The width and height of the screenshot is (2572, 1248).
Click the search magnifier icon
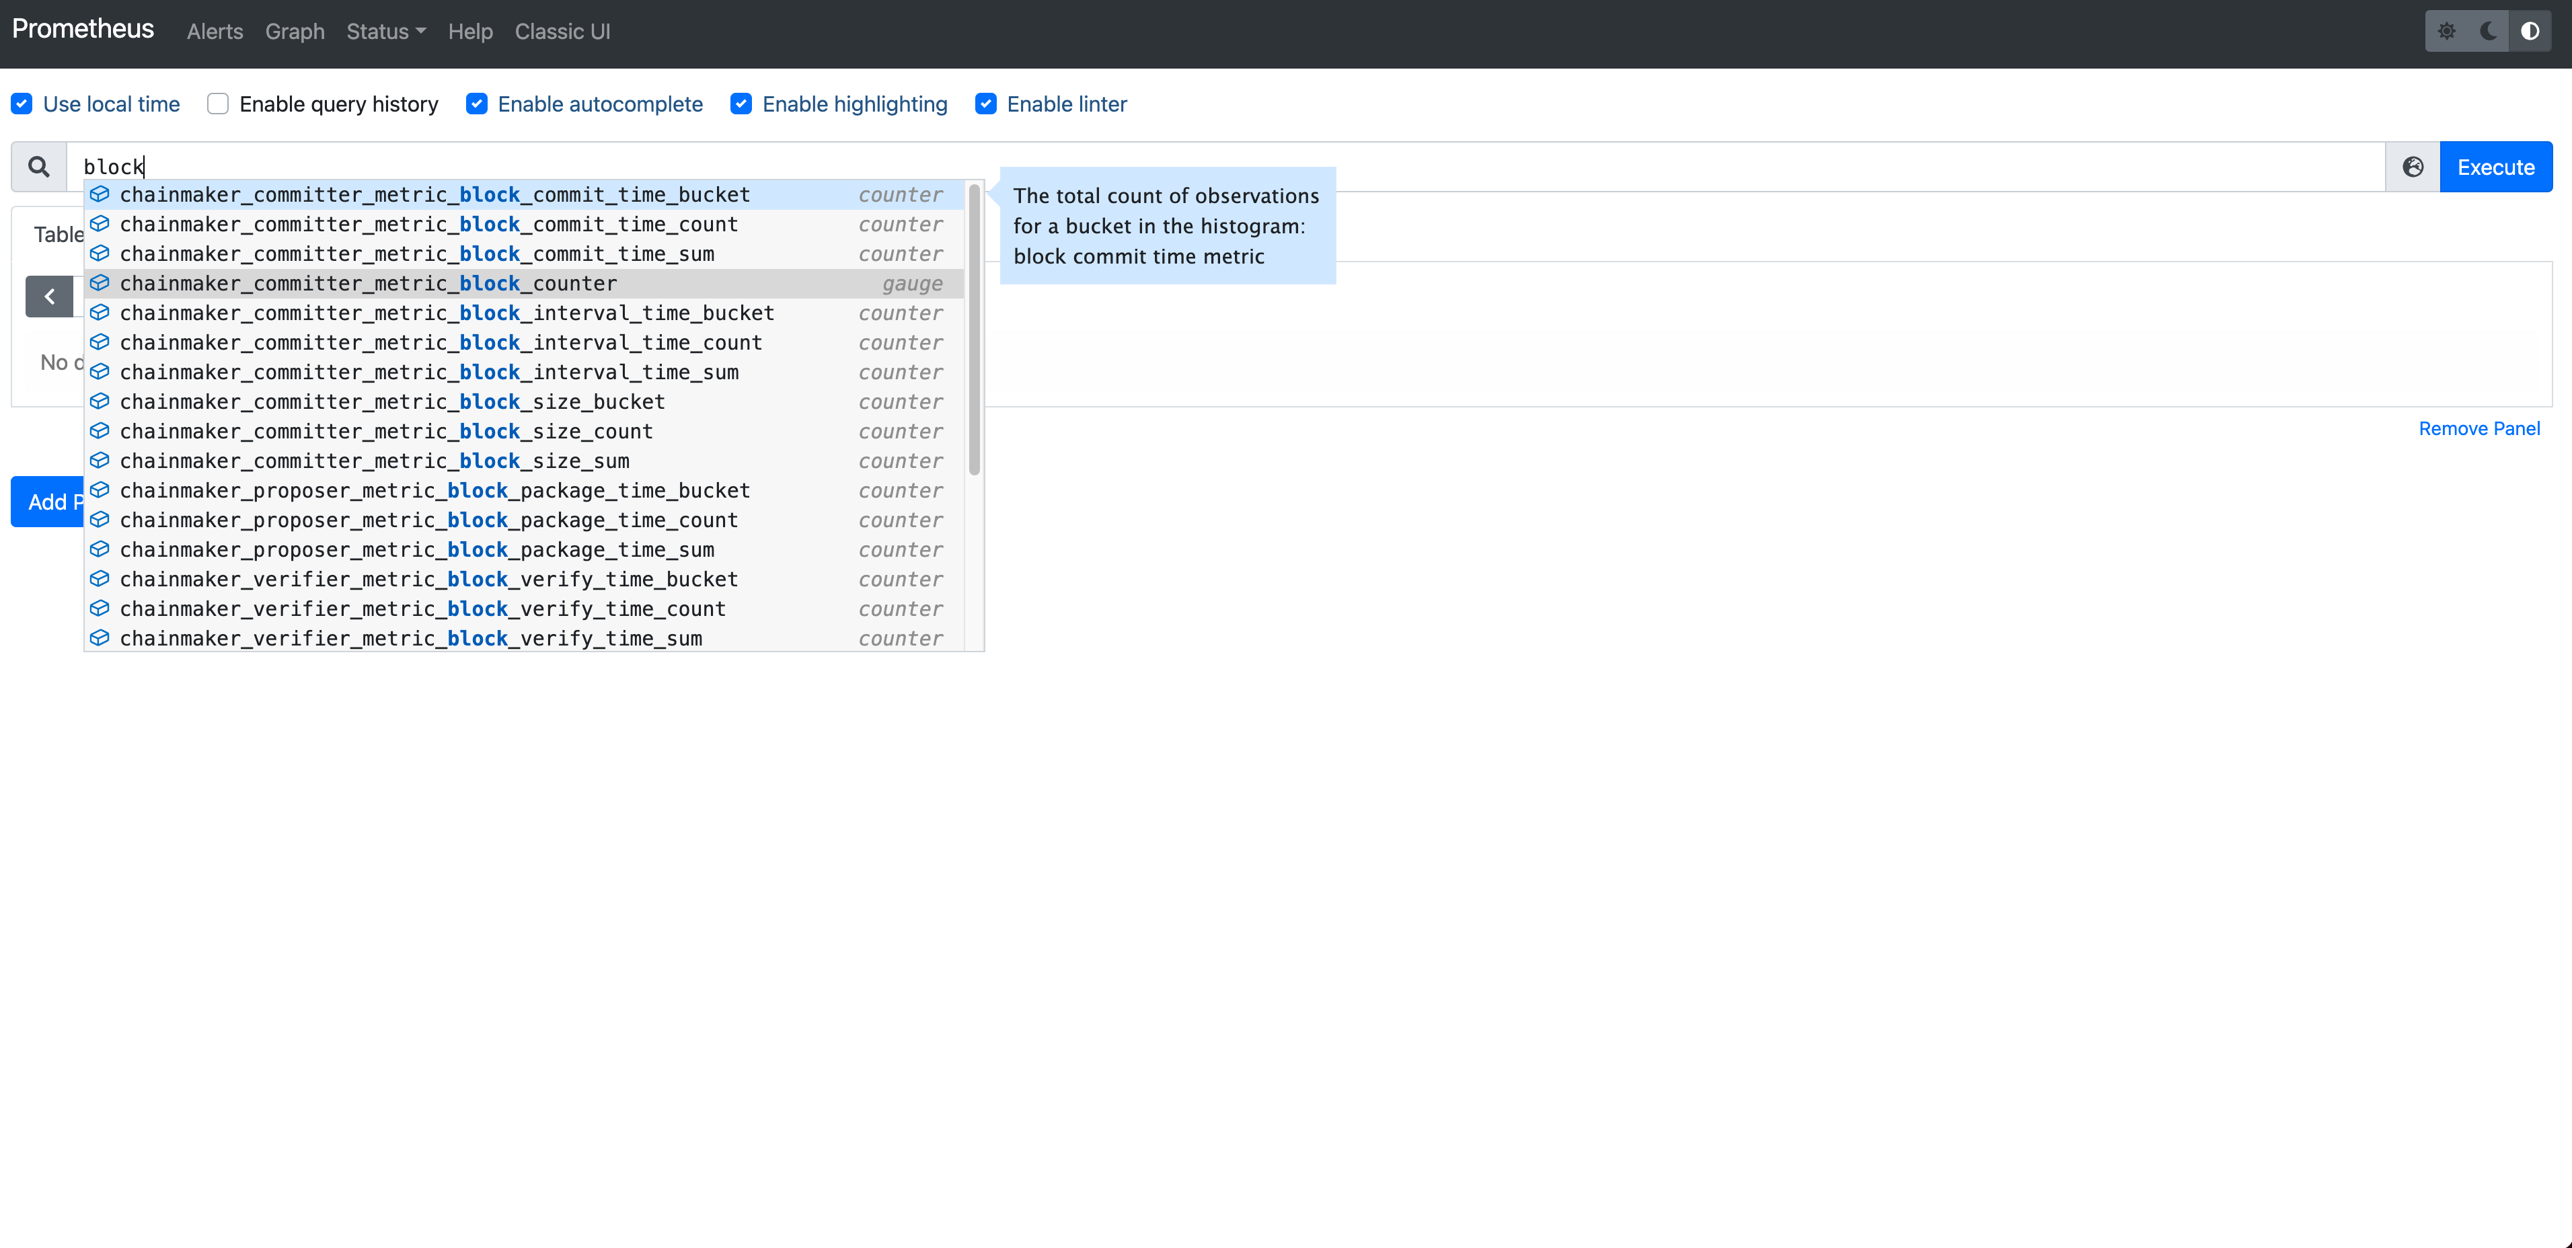(39, 167)
